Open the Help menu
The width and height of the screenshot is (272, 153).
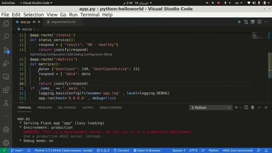click(x=107, y=15)
